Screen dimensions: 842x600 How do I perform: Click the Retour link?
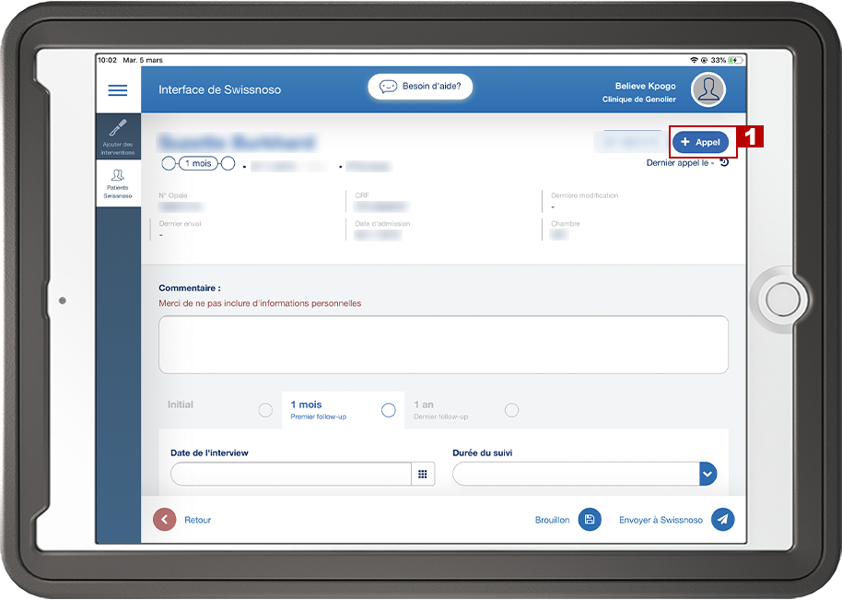pos(198,520)
